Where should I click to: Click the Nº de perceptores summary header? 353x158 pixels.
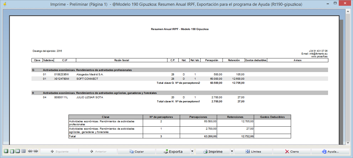161,117
